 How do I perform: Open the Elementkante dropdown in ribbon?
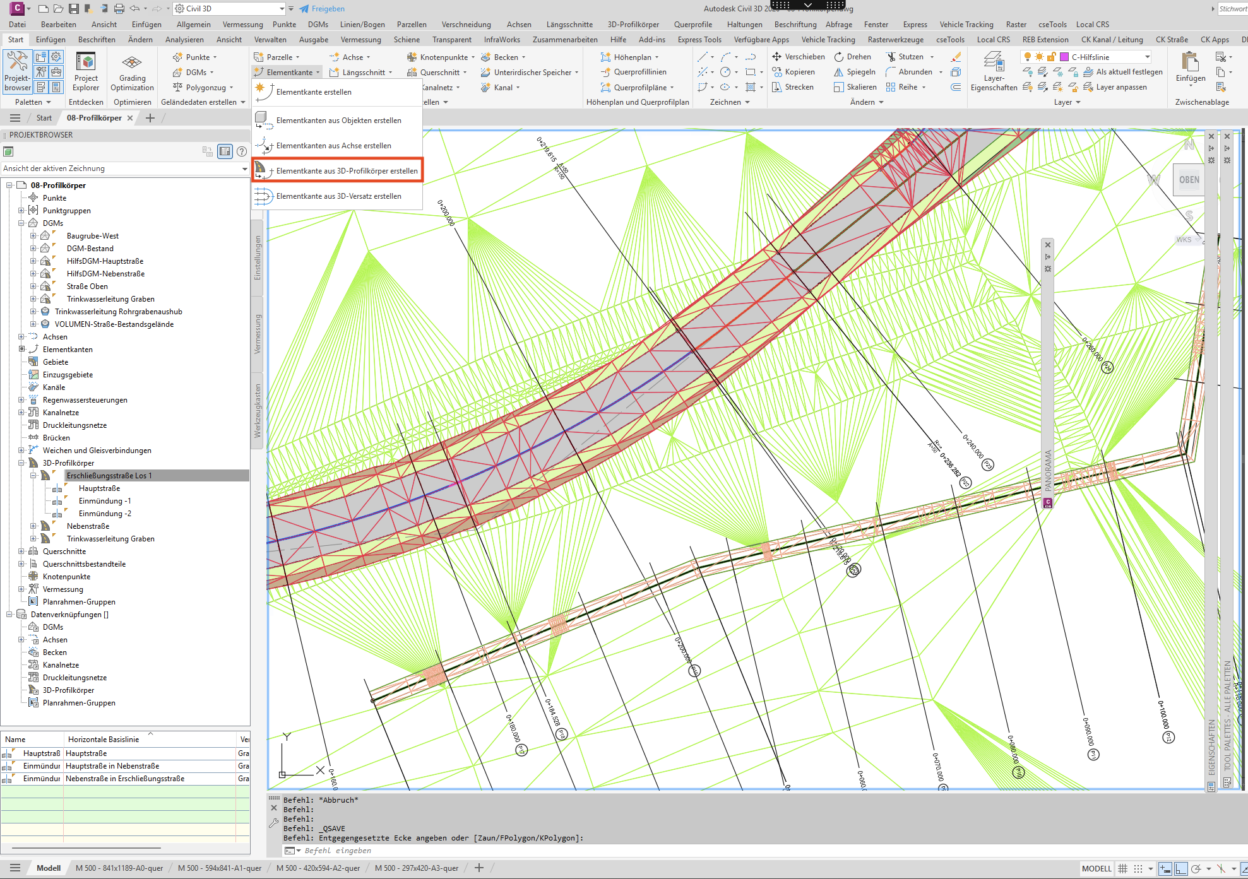(x=287, y=73)
